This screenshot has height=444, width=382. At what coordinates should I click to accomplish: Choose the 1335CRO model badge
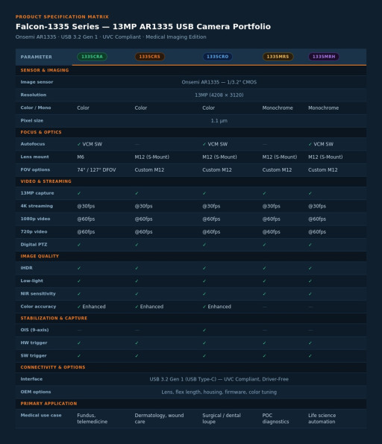point(217,57)
